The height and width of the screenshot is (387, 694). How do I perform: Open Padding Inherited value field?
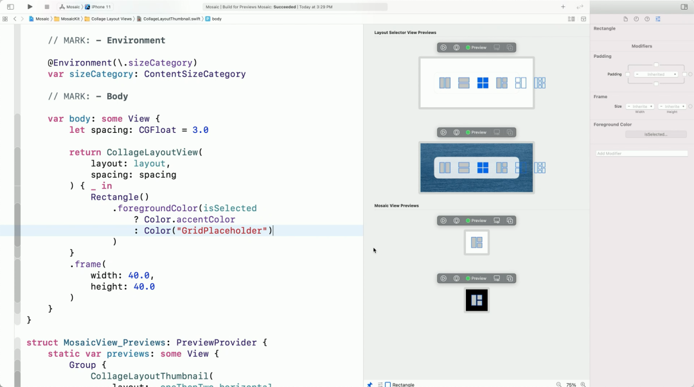tap(656, 74)
